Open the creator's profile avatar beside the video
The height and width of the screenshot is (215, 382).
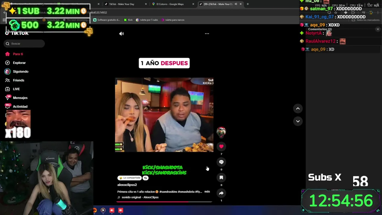(221, 131)
